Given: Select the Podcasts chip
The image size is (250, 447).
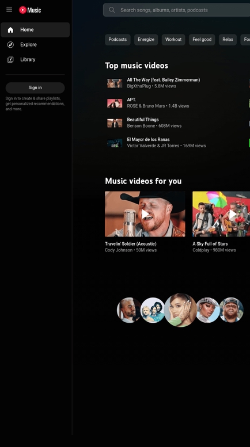Looking at the screenshot, I should pos(118,40).
